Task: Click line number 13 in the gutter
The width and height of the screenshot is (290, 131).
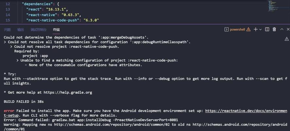Action: [x=8, y=9]
